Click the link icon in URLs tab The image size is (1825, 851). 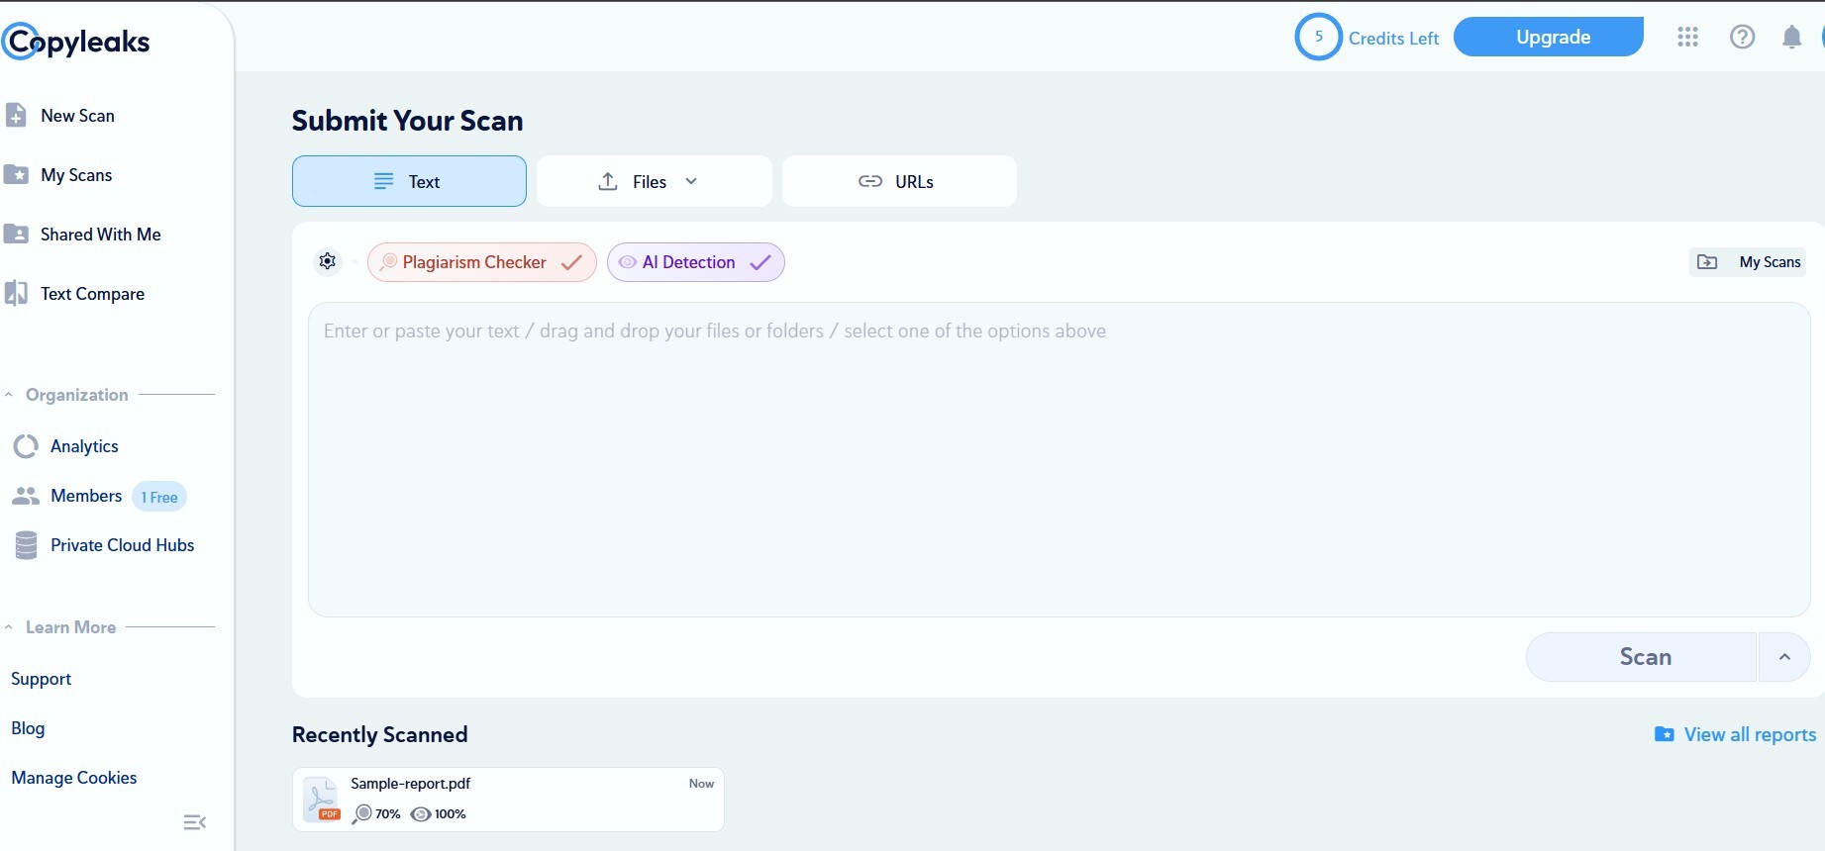[870, 181]
